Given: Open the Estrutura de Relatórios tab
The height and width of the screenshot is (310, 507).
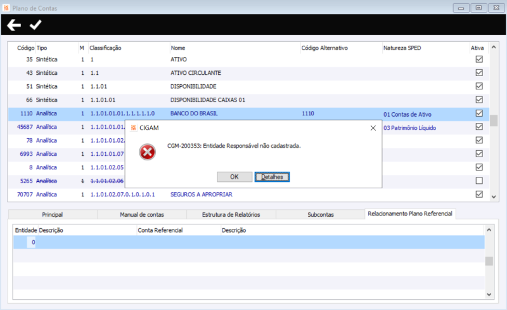Looking at the screenshot, I should 231,214.
